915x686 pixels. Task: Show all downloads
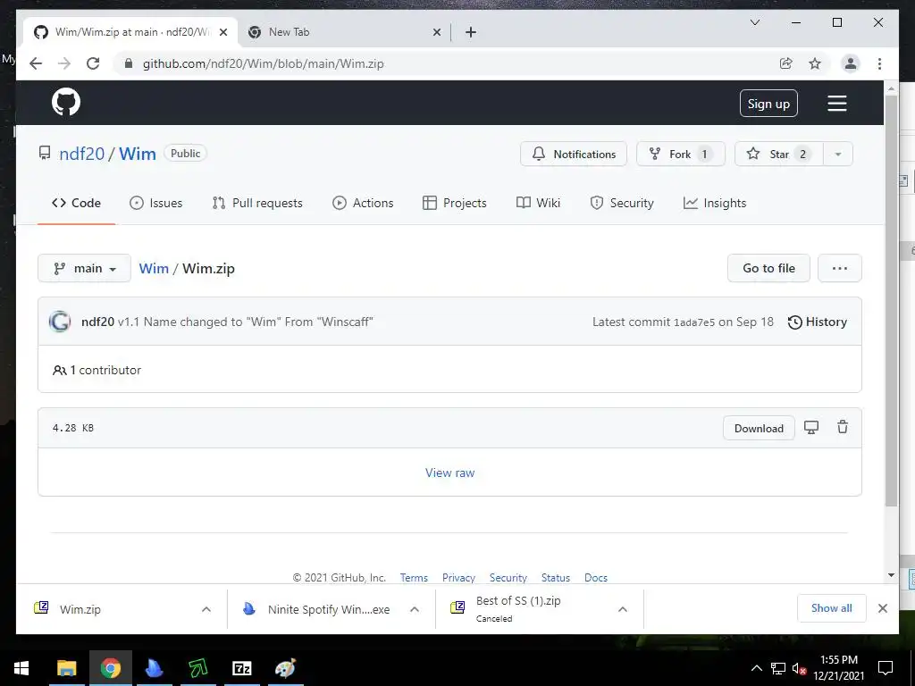pyautogui.click(x=832, y=608)
